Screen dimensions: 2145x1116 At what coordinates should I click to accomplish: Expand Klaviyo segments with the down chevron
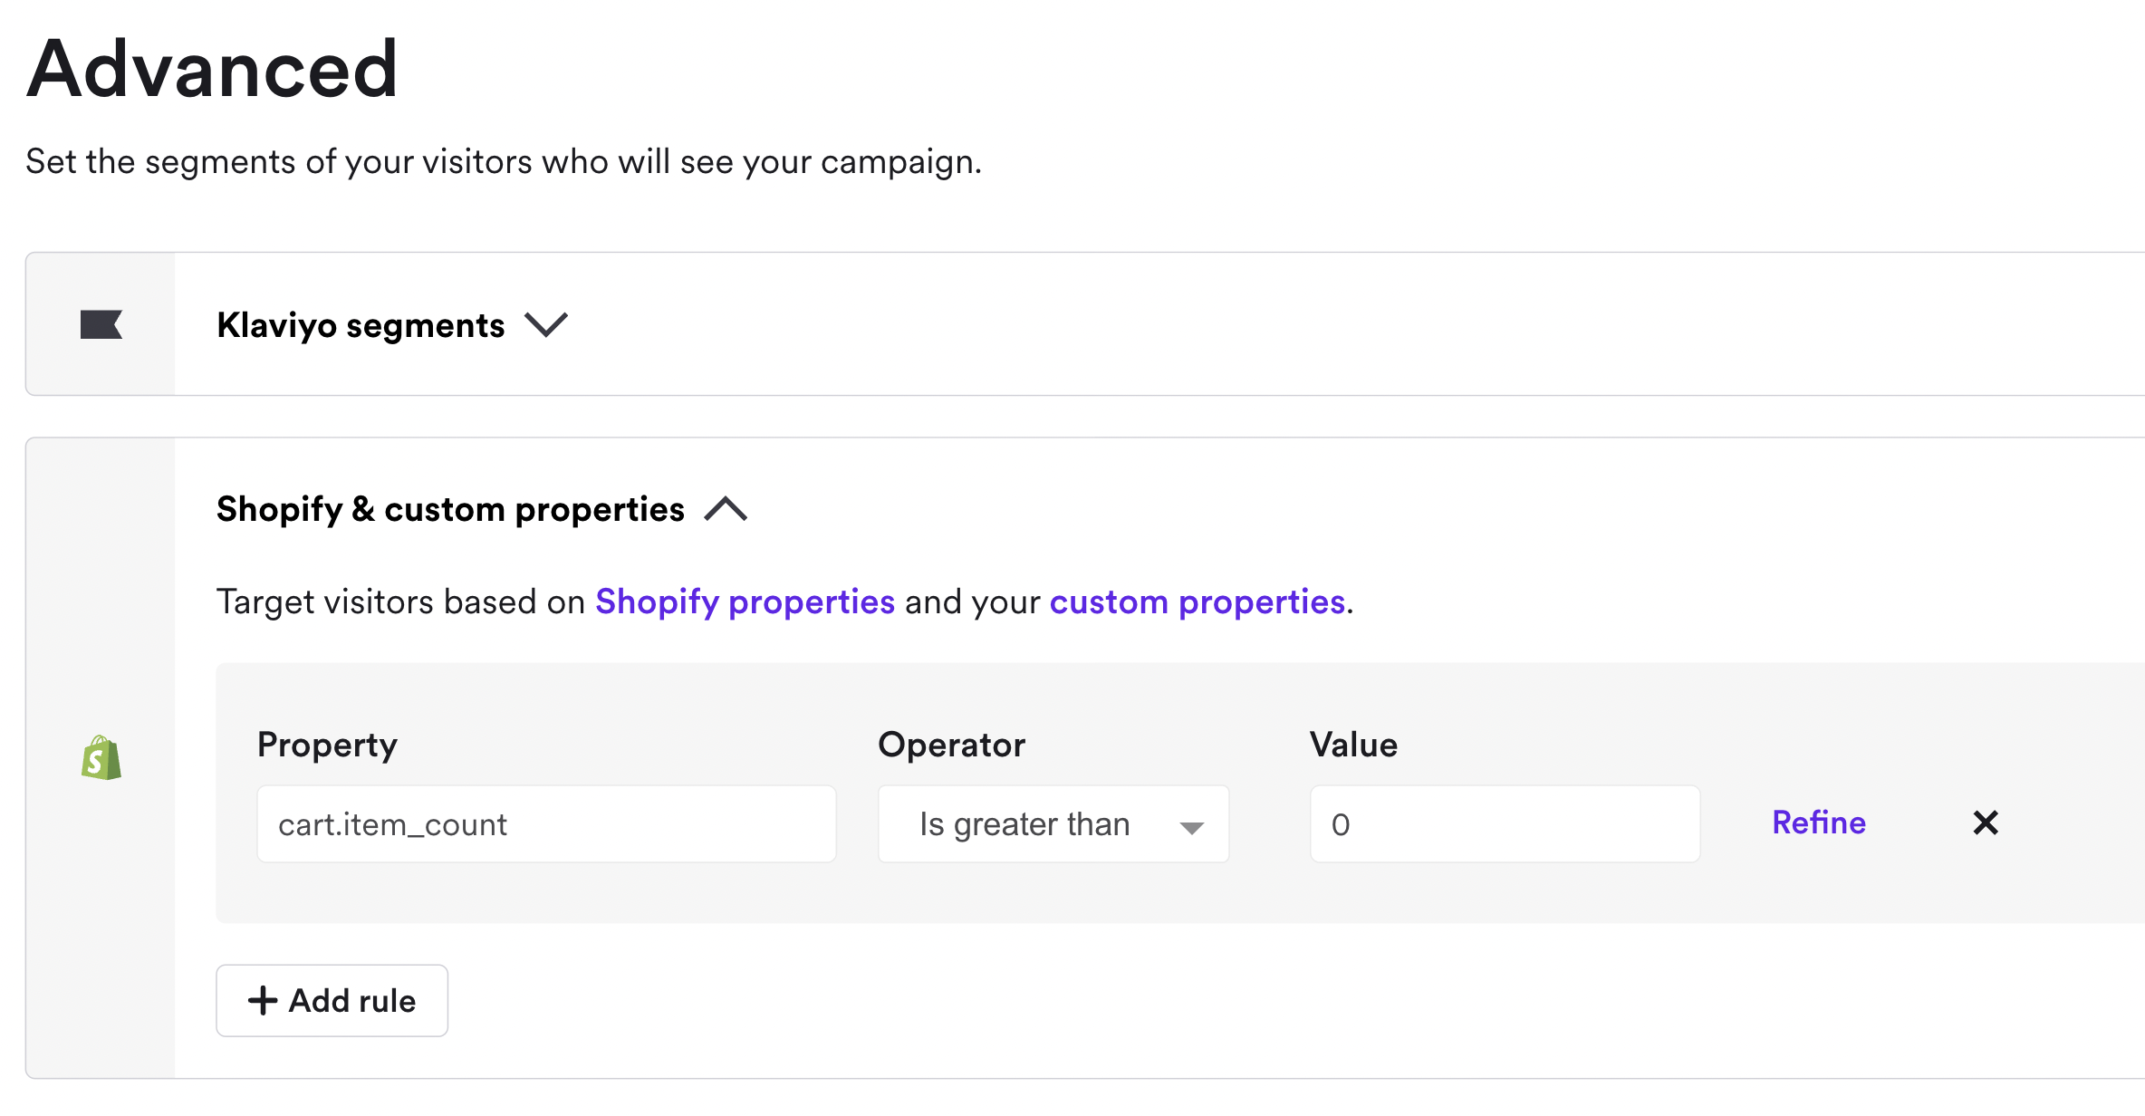[546, 324]
